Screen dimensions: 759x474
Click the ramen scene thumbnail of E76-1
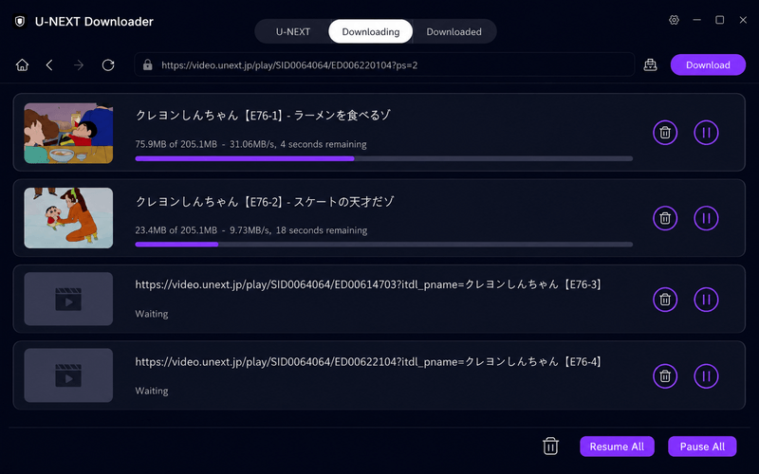click(68, 133)
